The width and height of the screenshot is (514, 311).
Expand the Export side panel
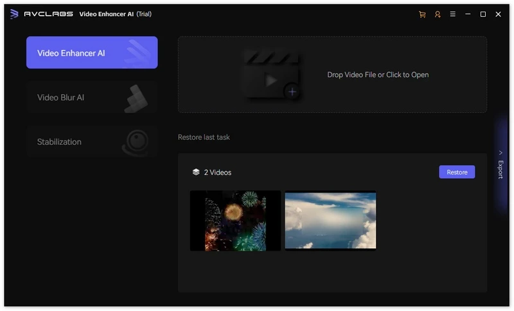pyautogui.click(x=501, y=165)
